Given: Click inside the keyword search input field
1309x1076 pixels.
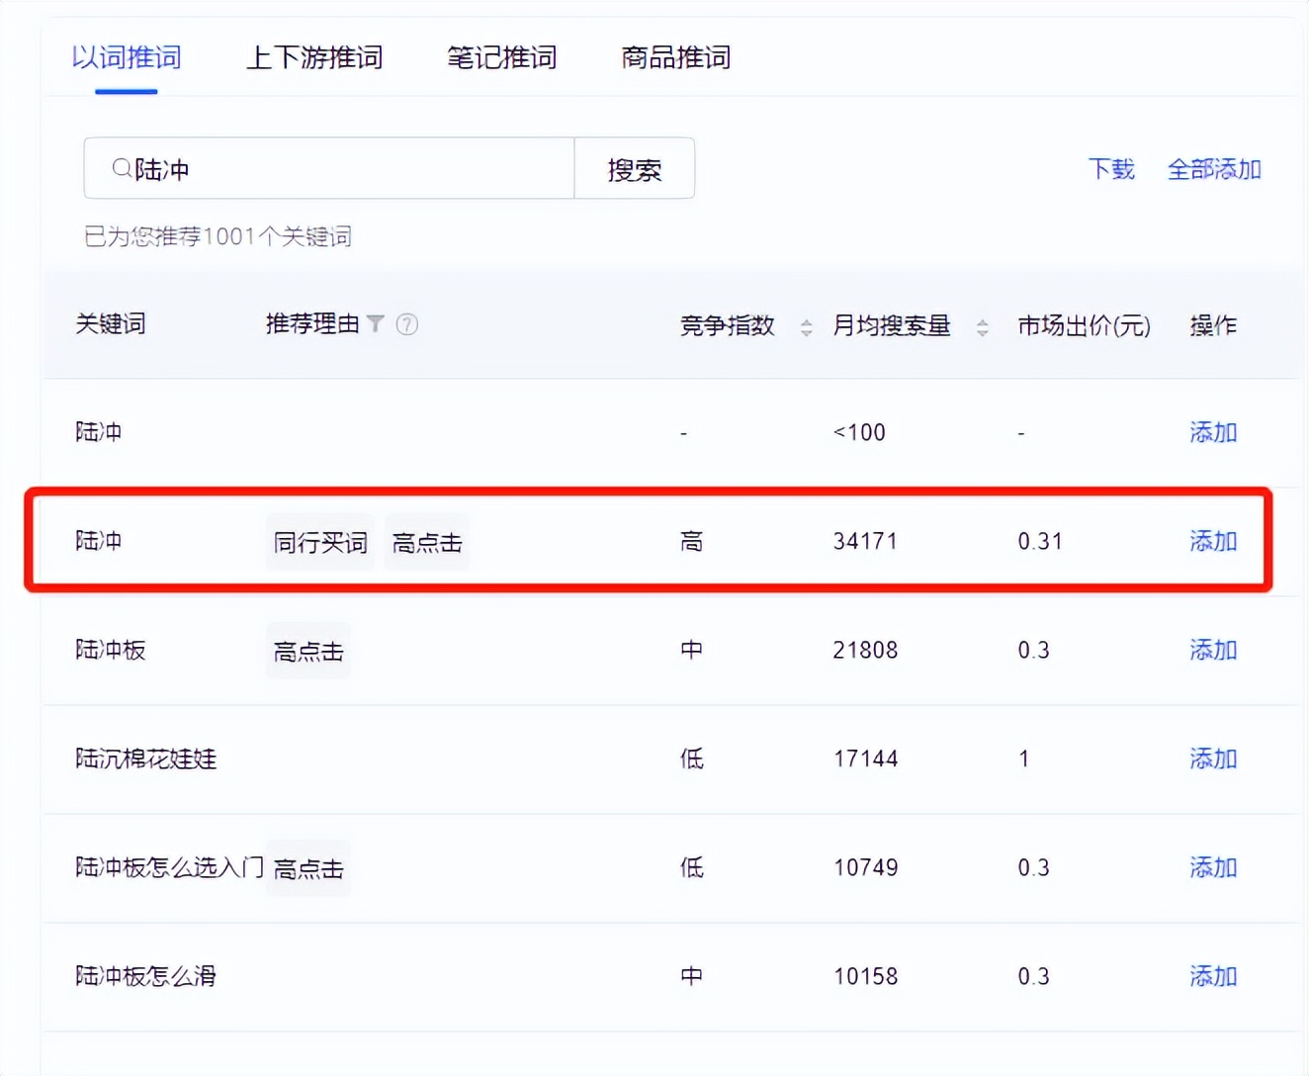Looking at the screenshot, I should (326, 168).
